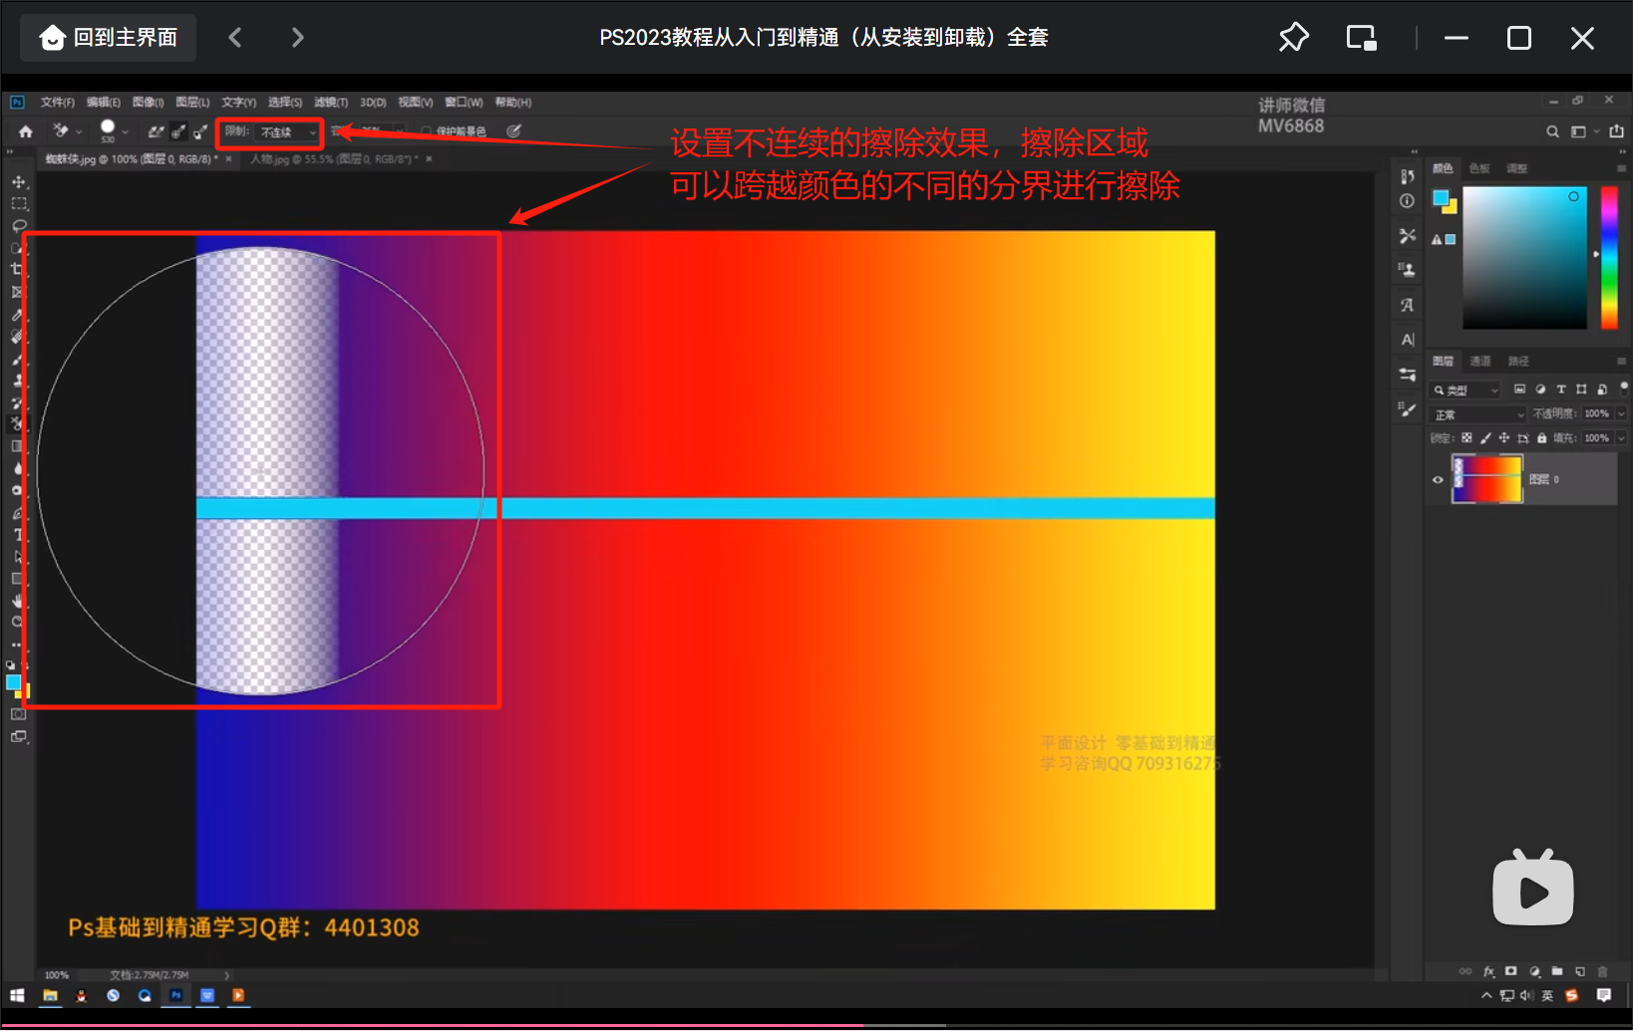Open the Color panel flyout menu

1622,168
